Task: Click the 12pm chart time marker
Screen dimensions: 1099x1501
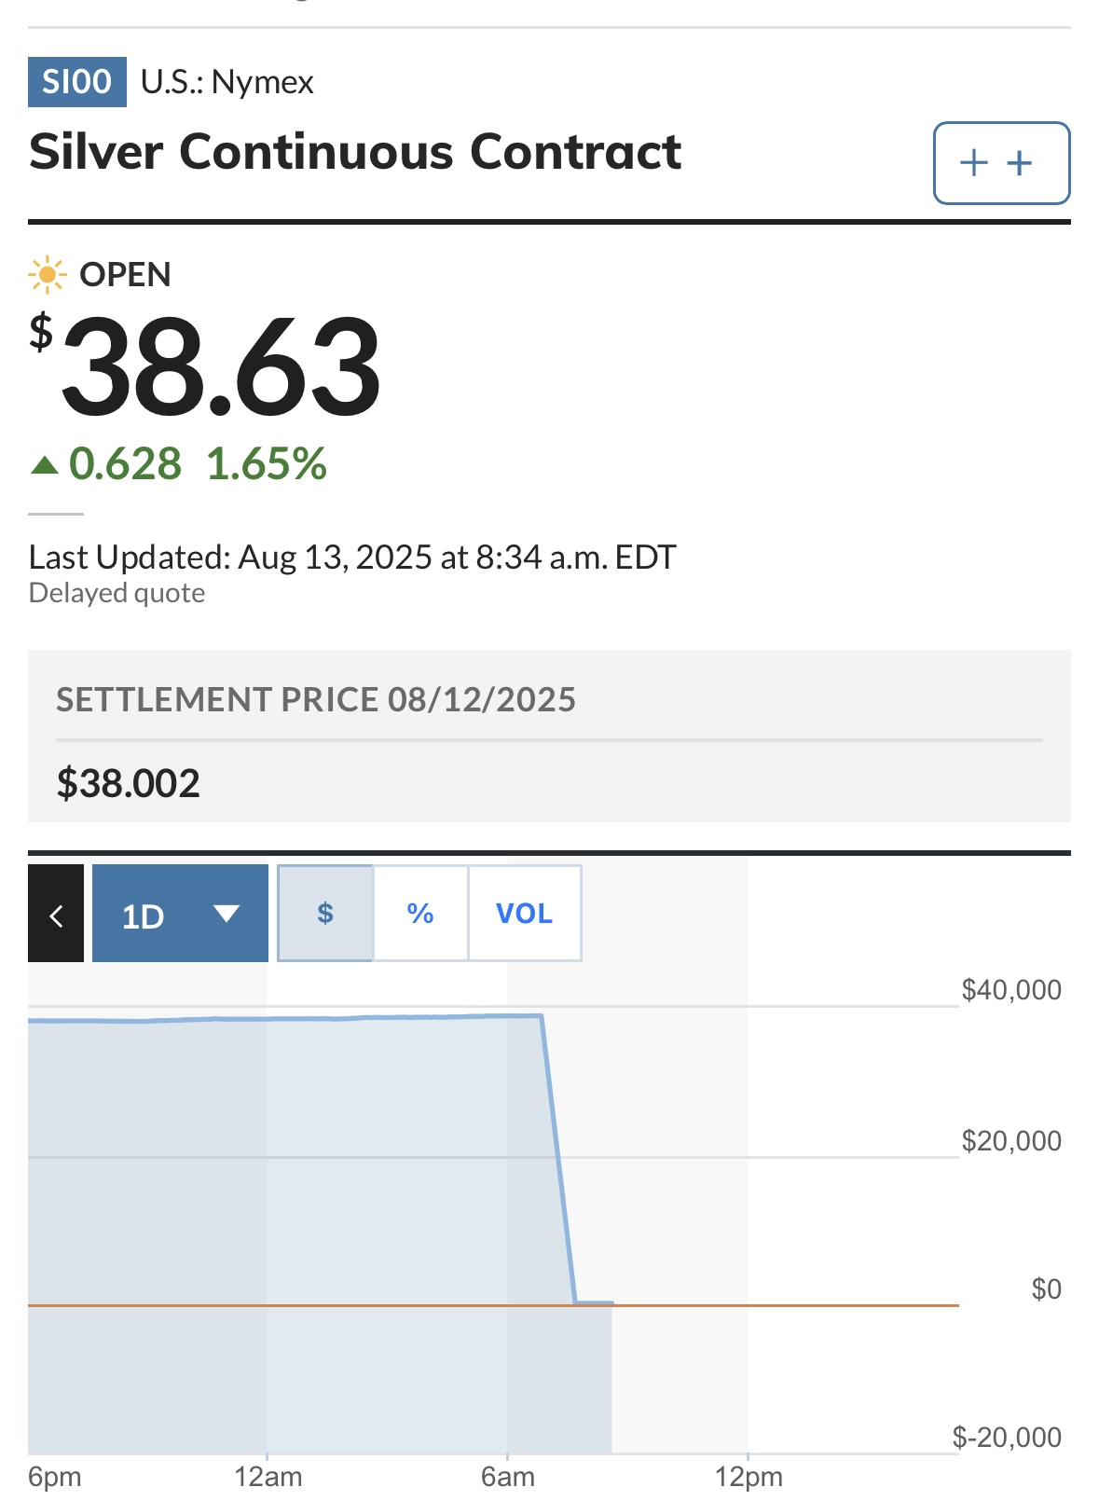Action: click(749, 1478)
